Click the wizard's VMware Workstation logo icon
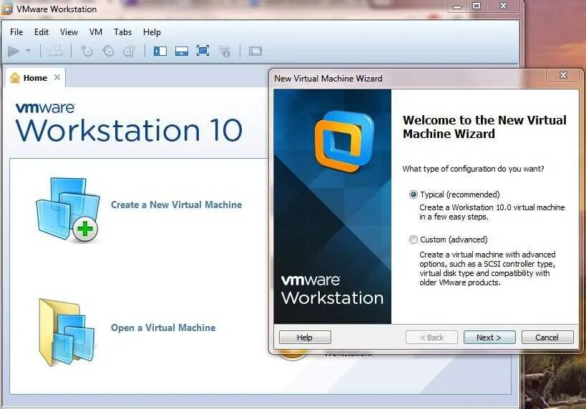The image size is (586, 409). (x=344, y=142)
